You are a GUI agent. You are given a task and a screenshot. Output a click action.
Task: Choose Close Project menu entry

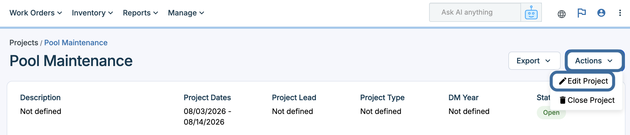point(587,100)
